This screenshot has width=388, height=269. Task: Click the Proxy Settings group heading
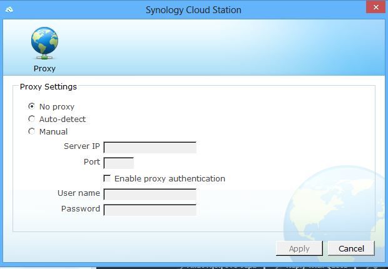pyautogui.click(x=48, y=87)
